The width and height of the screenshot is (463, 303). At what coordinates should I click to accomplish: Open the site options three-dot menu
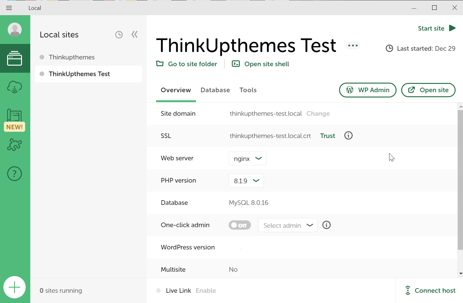353,45
